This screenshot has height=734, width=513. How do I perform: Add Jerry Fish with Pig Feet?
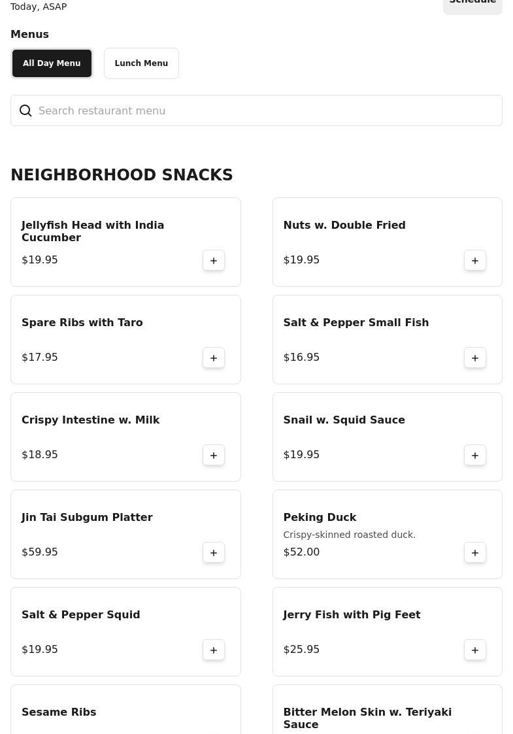pos(475,650)
